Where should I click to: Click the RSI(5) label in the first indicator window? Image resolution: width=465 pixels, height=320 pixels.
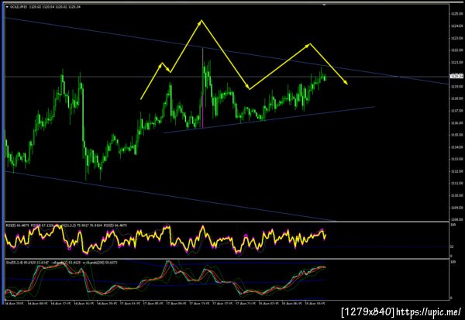coord(11,225)
